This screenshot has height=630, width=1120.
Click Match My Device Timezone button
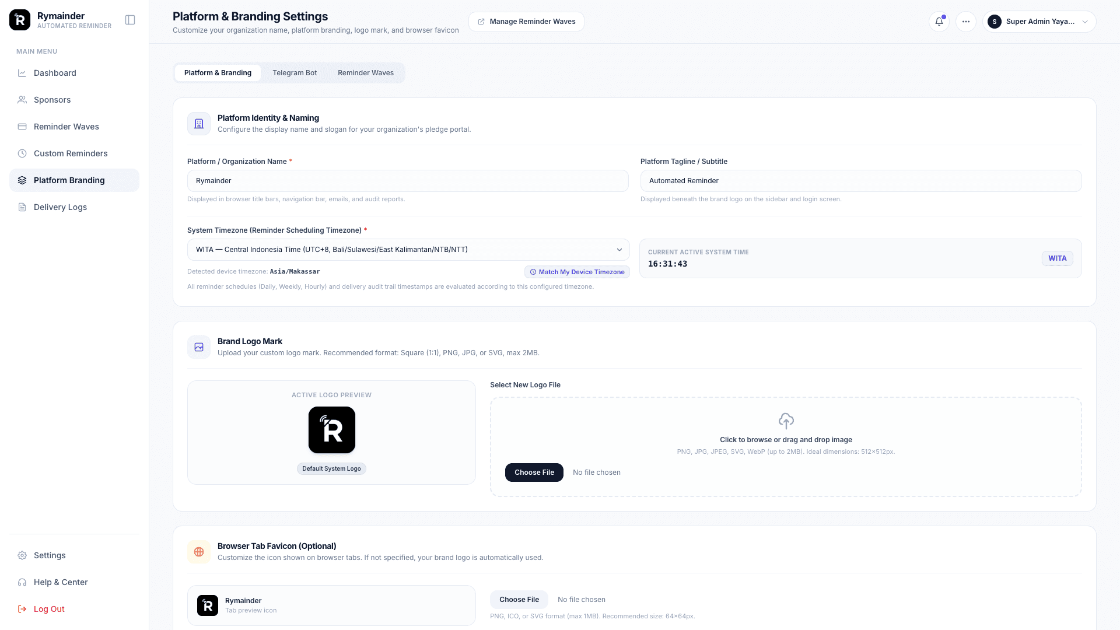[x=577, y=272]
